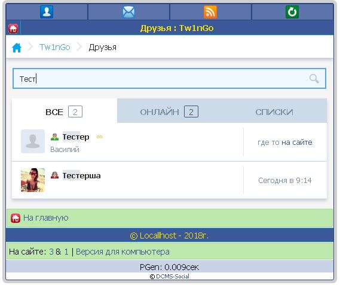Viewport: 340px width, 285px height.
Task: Open the orange RSS feed icon
Action: click(210, 12)
